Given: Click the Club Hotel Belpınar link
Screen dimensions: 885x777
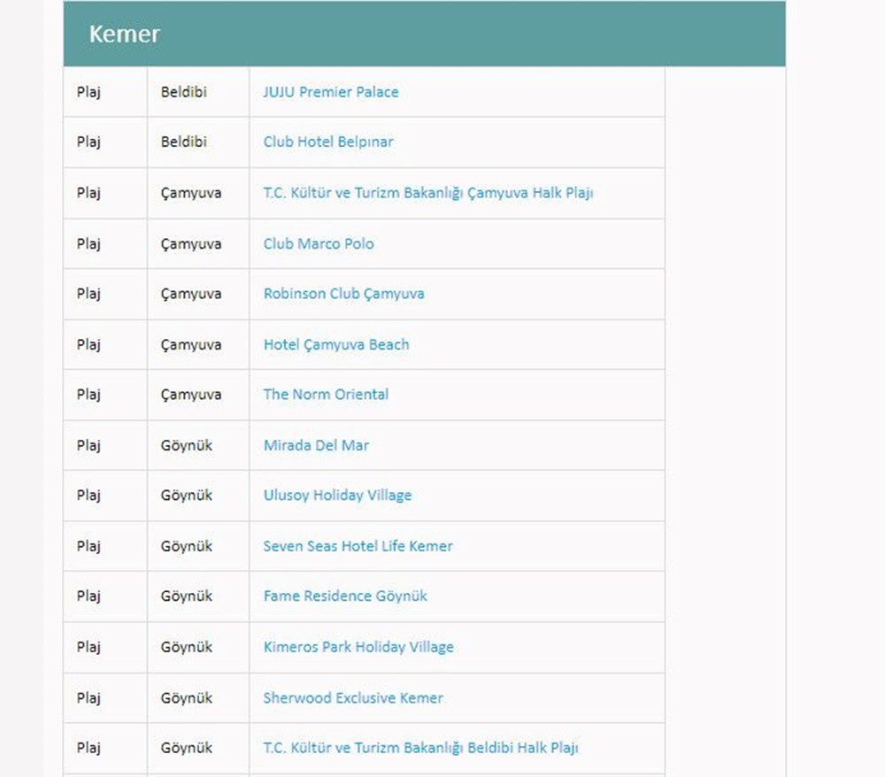Looking at the screenshot, I should click(x=327, y=142).
